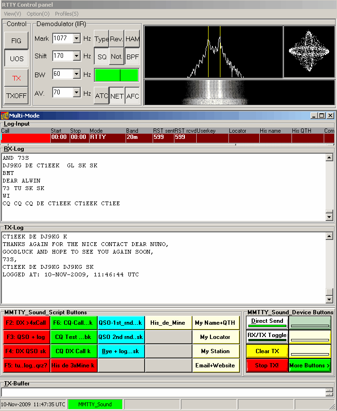337x411 pixels.
Task: Click F5: tu..log..qrz? button
Action: pyautogui.click(x=26, y=365)
